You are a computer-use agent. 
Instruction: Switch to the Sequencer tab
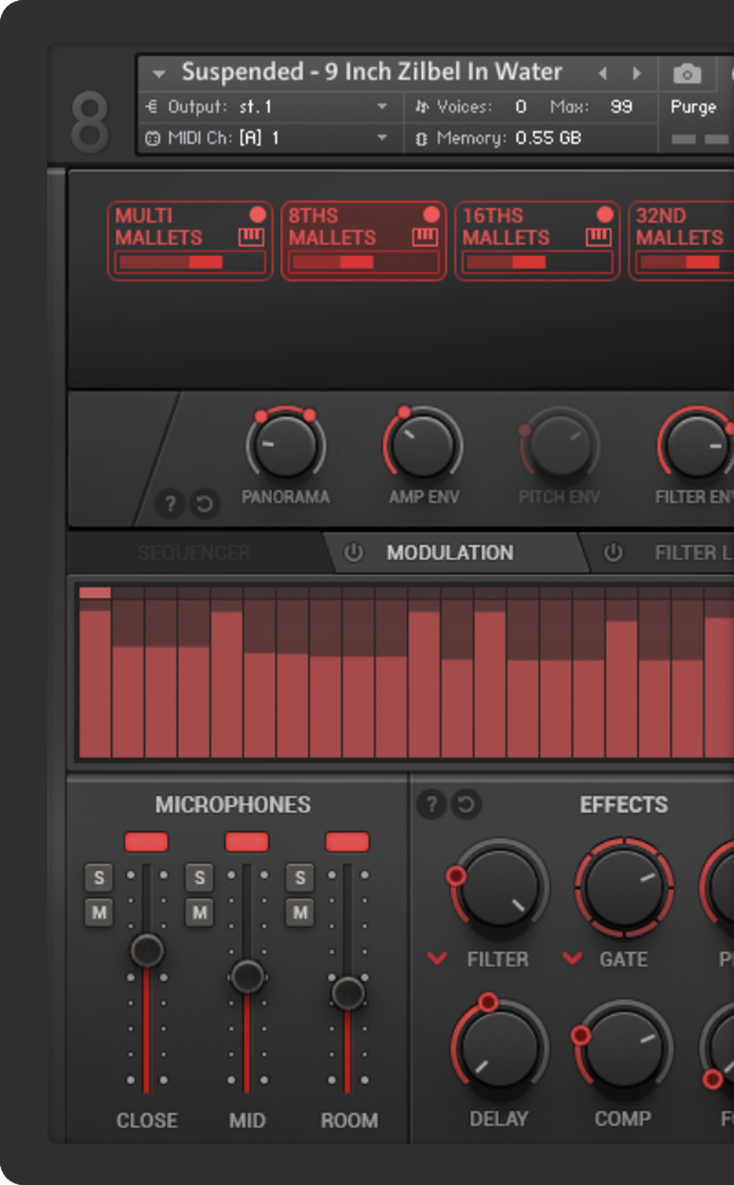coord(194,552)
